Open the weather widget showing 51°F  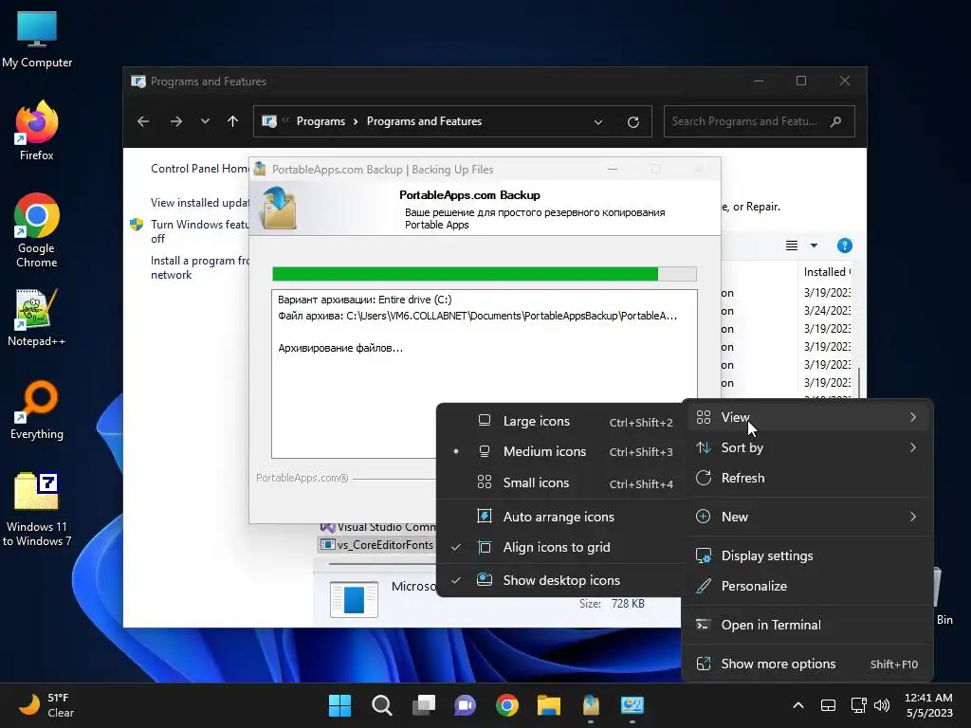coord(46,705)
